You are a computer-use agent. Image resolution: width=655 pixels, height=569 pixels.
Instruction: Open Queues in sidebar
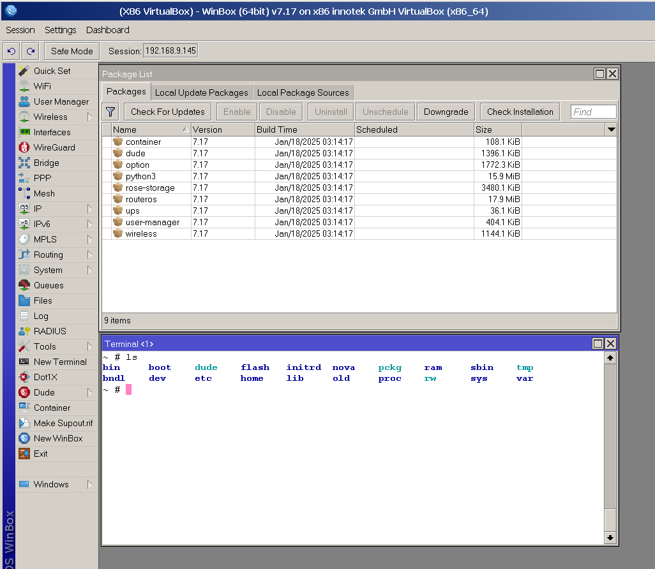(x=57, y=285)
